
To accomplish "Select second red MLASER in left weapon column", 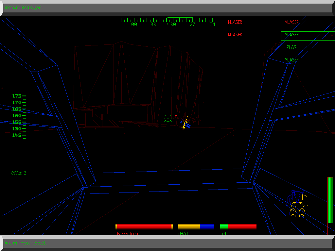I will 235,35.
